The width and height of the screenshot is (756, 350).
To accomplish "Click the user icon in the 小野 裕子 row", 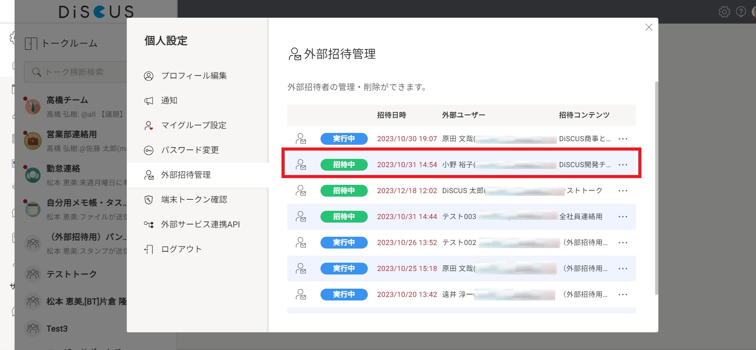I will tap(301, 164).
